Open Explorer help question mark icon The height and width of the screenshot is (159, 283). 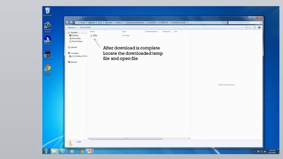click(x=260, y=27)
